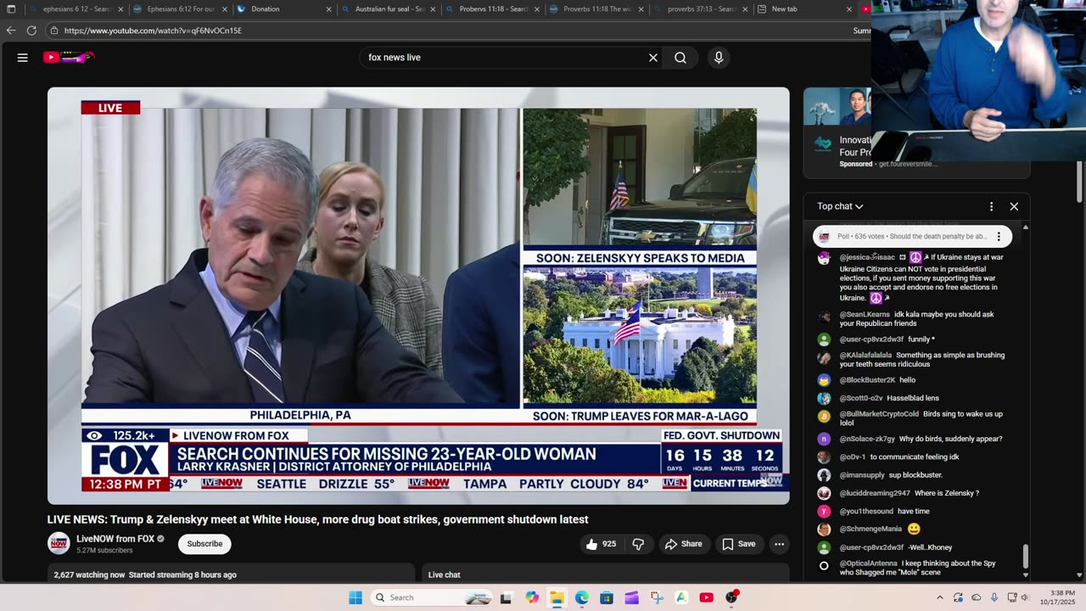Viewport: 1086px width, 611px height.
Task: Open @SchmengeMania chat author name
Action: point(870,529)
